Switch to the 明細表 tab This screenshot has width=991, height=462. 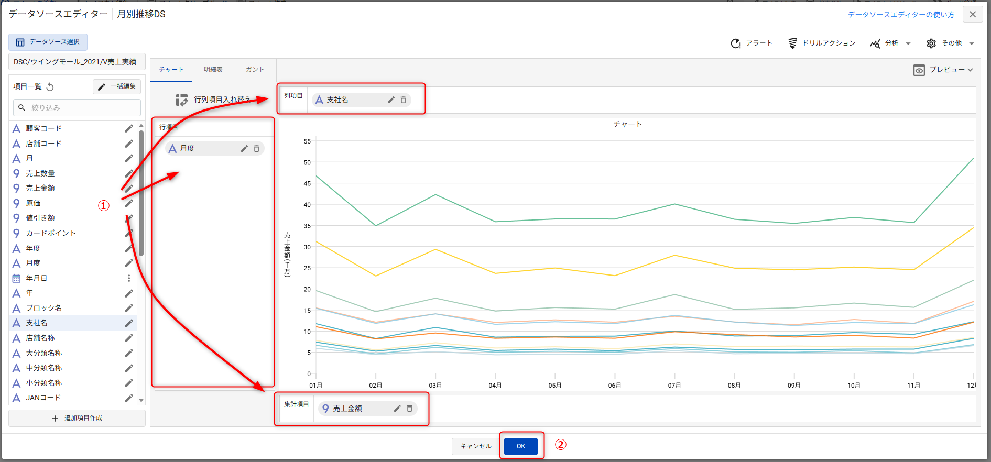[213, 70]
